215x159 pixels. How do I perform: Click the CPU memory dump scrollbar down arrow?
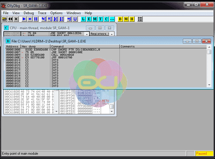coord(56,112)
